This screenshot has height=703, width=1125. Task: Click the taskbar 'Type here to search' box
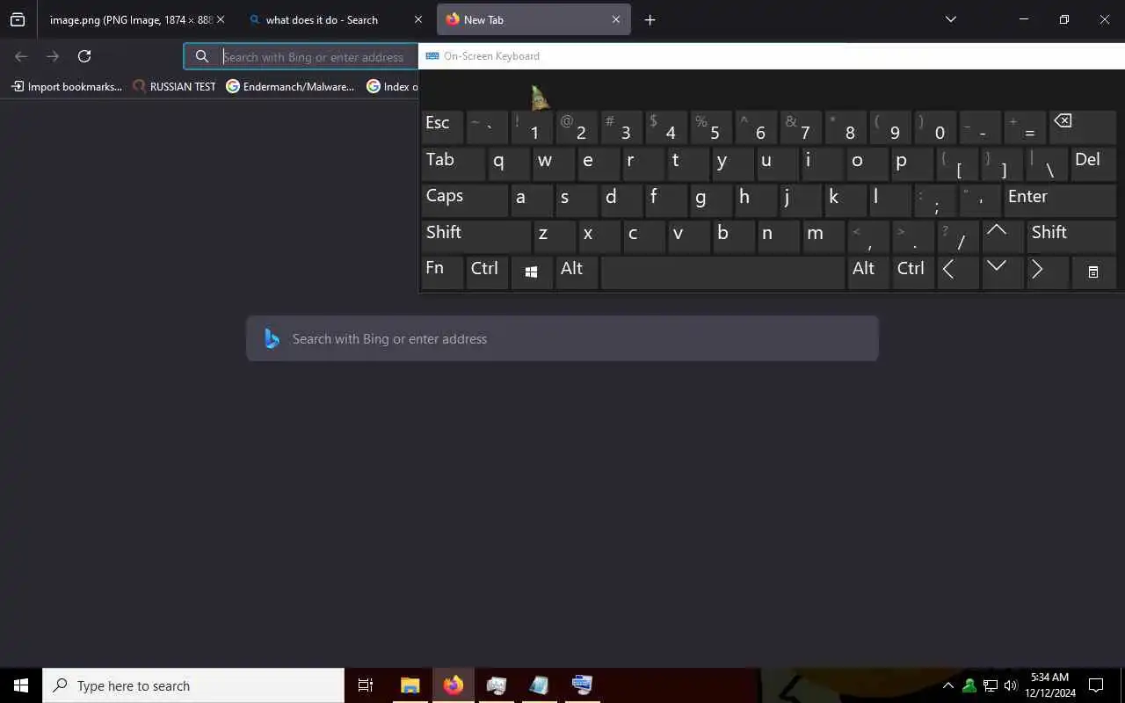pyautogui.click(x=193, y=685)
